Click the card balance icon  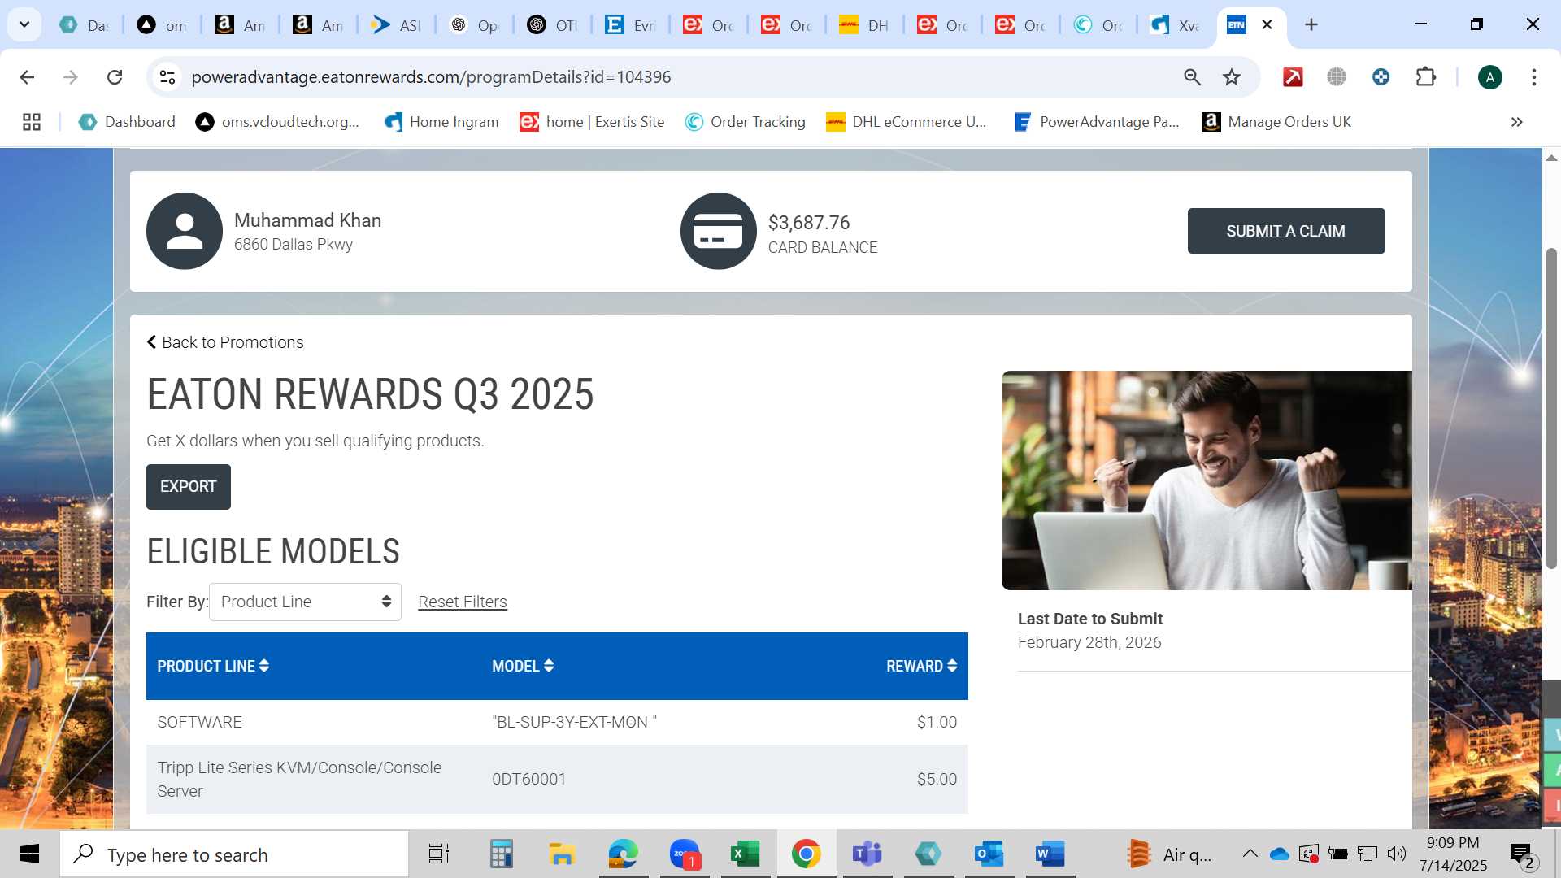719,231
